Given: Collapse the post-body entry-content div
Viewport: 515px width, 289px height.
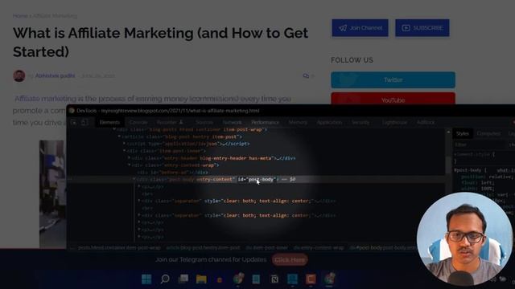Looking at the screenshot, I should click(134, 180).
